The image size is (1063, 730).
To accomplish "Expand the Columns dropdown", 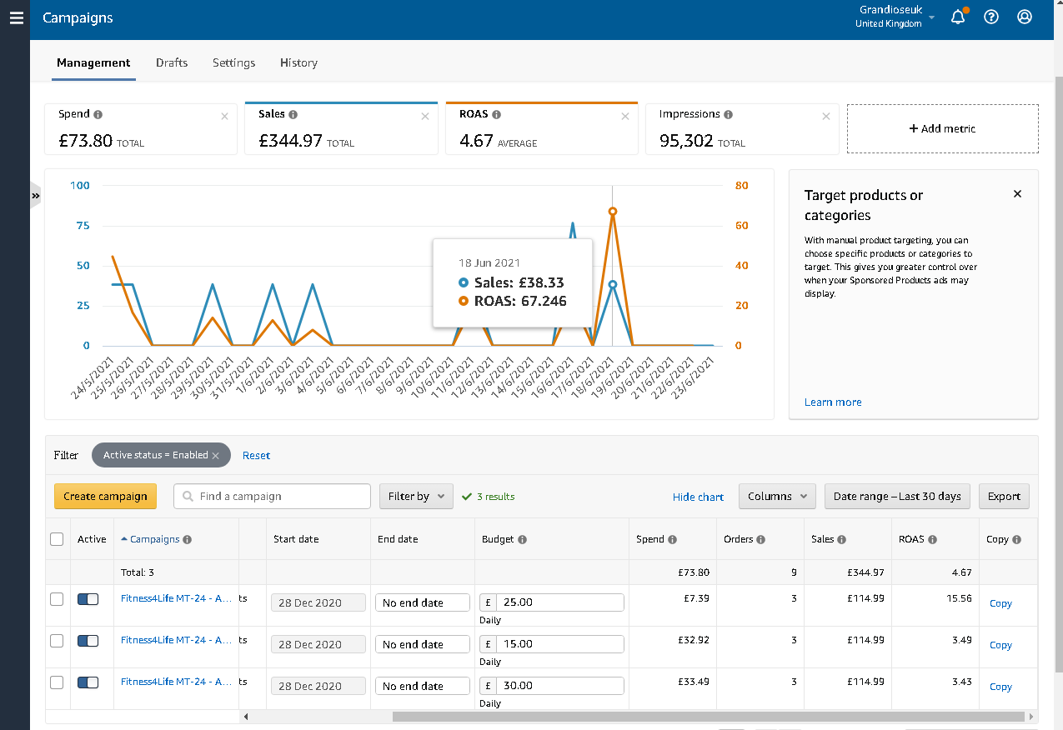I will pyautogui.click(x=777, y=497).
